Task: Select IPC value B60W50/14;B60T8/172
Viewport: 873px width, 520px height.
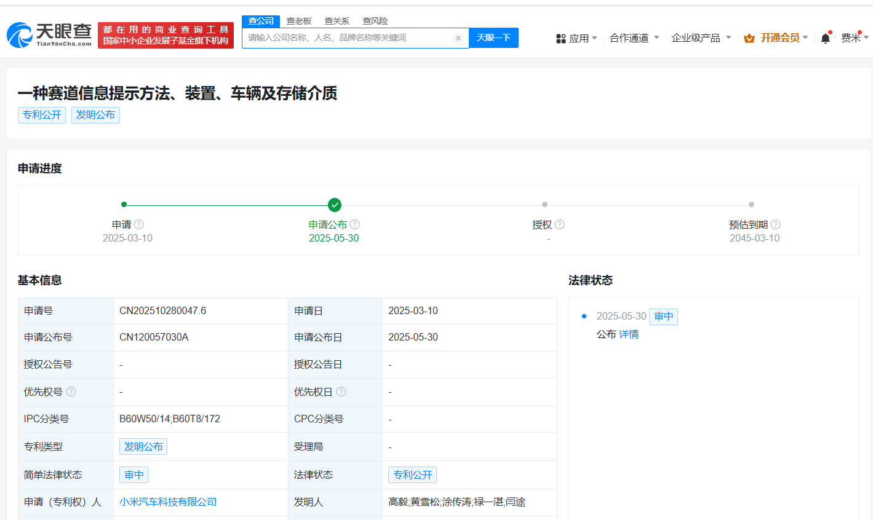Action: (x=170, y=419)
